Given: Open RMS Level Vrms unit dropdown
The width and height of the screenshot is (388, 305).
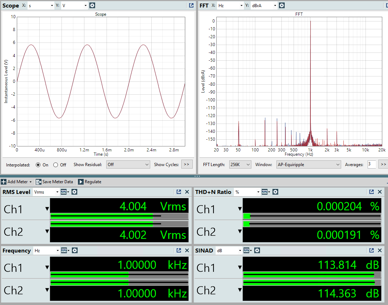Looking at the screenshot, I should (46, 192).
